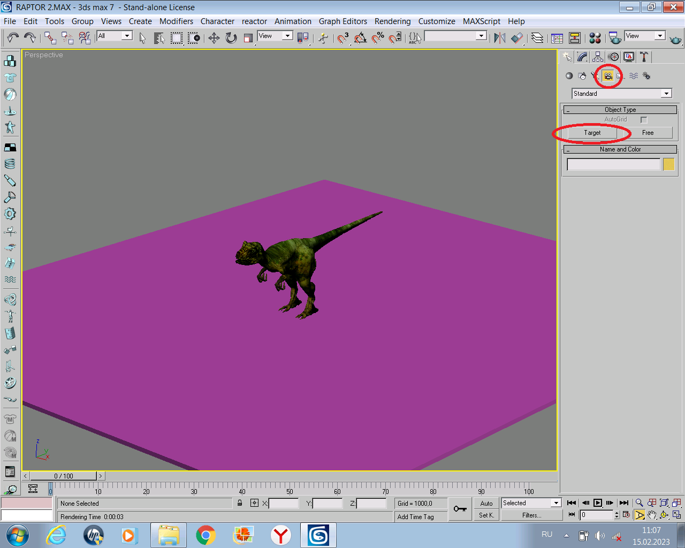Screen dimensions: 685x548
Task: Toggle the Selection Lock padlock icon
Action: (240, 503)
